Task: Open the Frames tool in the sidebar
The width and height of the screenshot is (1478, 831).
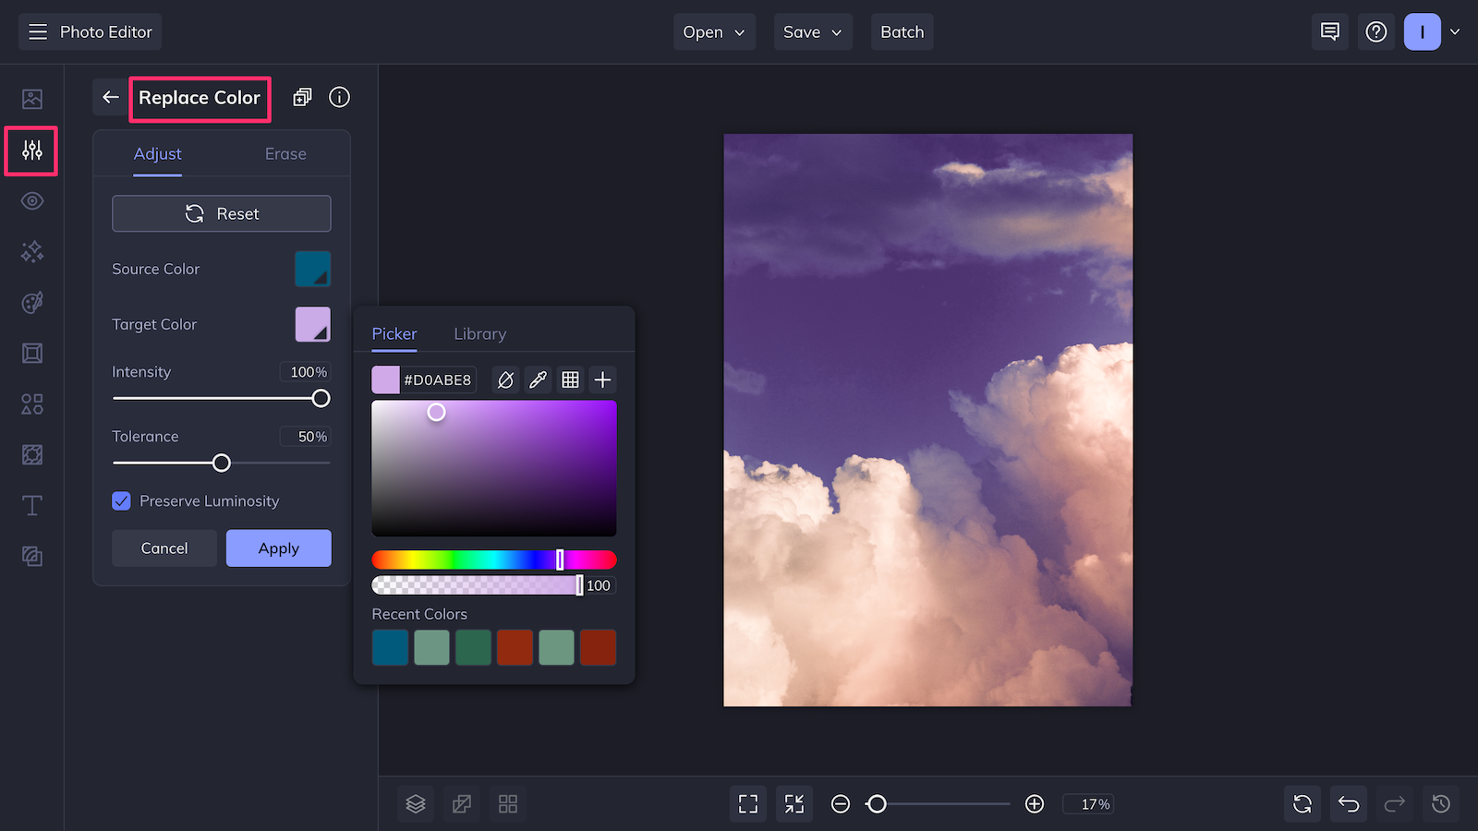Action: 31,353
